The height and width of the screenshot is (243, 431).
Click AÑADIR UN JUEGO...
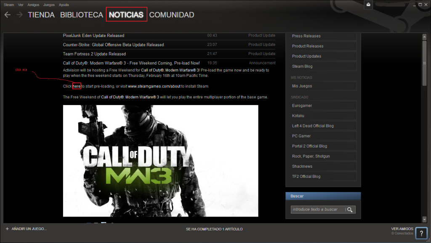pyautogui.click(x=29, y=229)
